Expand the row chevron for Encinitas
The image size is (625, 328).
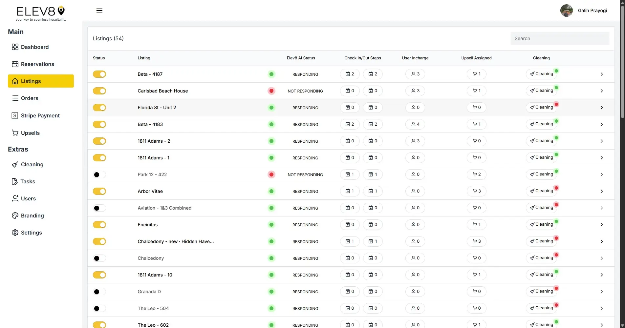pos(602,225)
